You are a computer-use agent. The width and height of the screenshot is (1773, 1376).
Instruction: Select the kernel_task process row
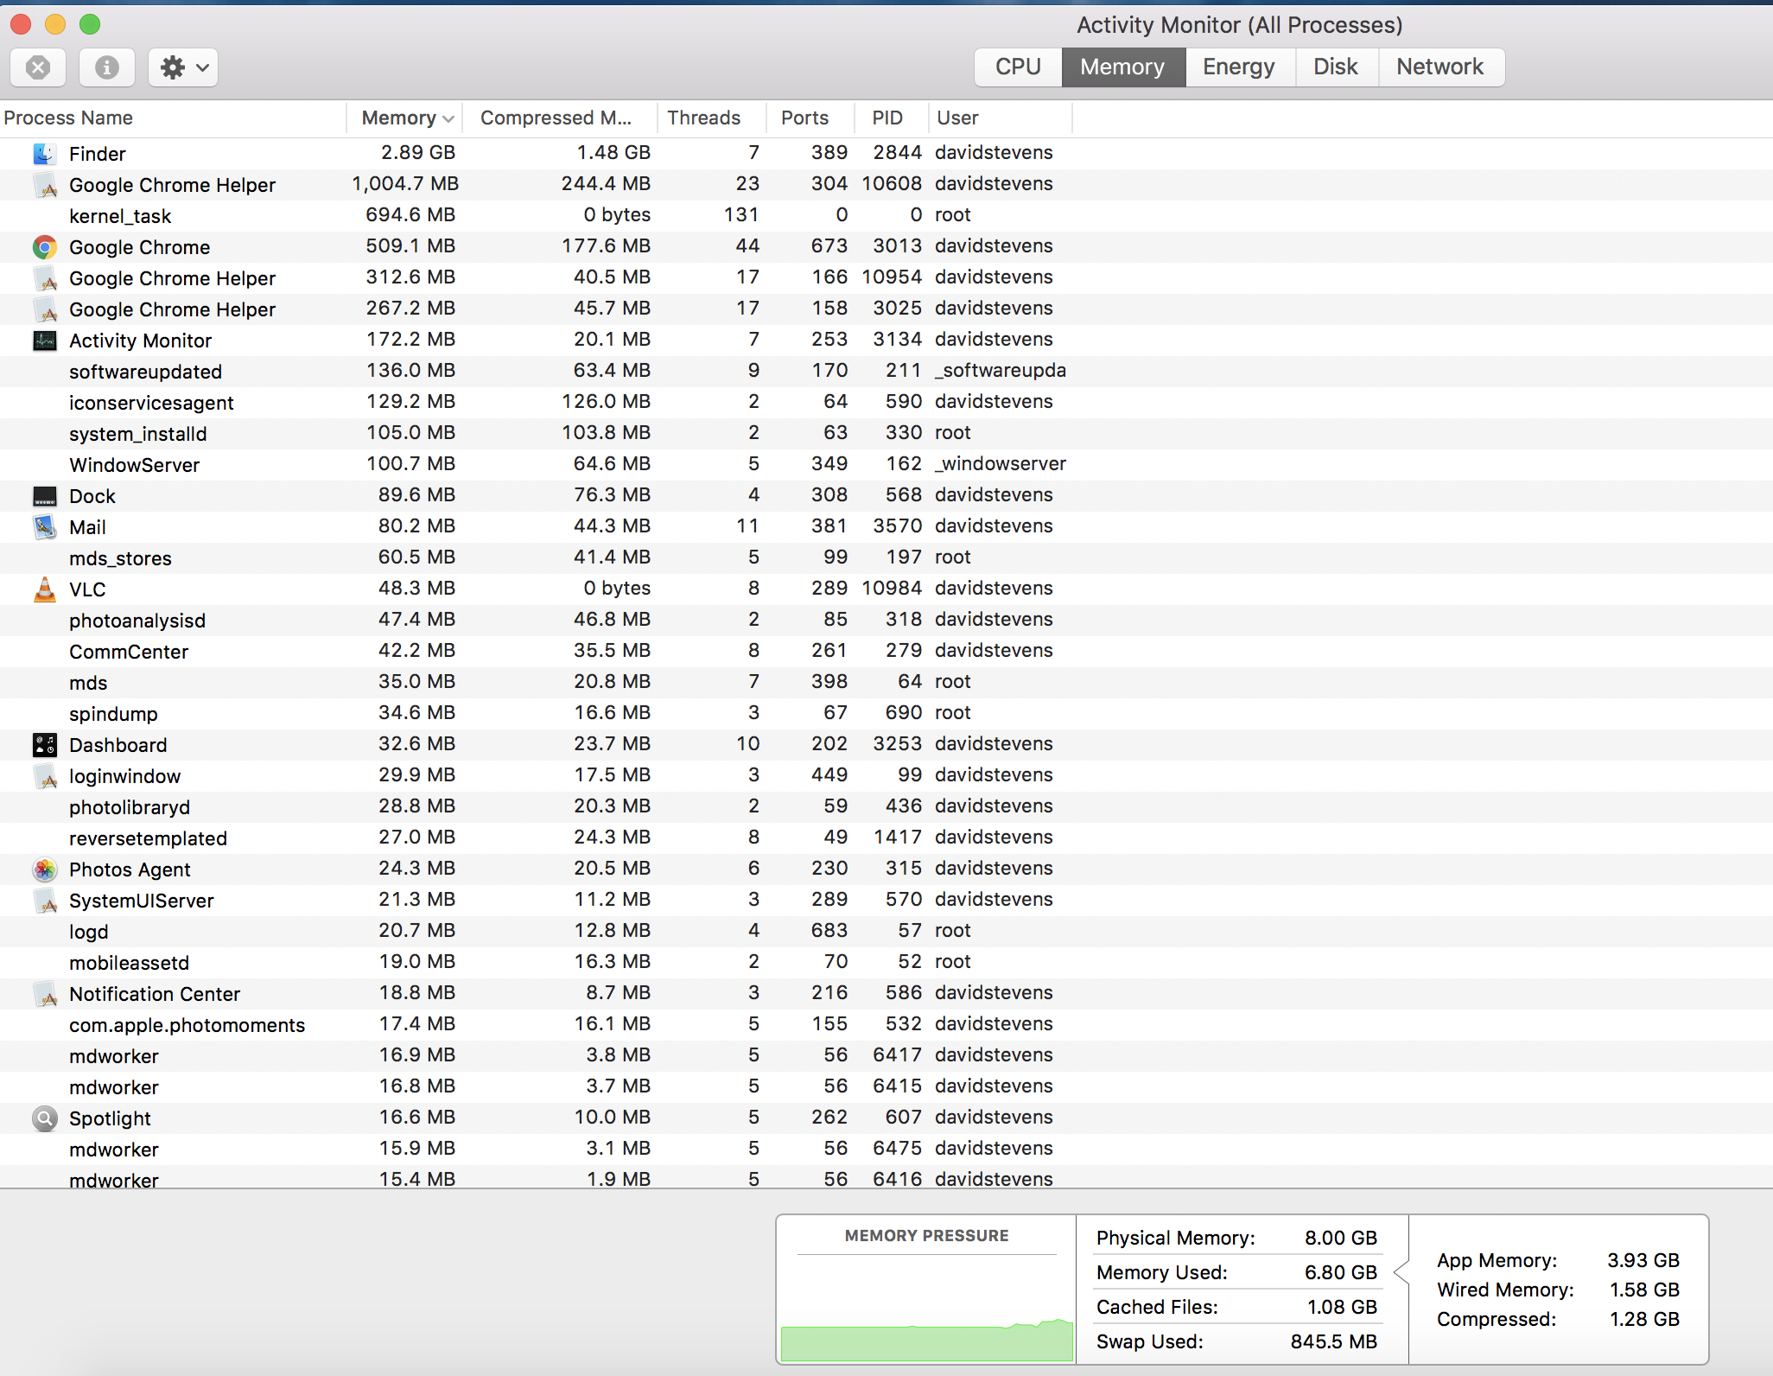(x=886, y=215)
